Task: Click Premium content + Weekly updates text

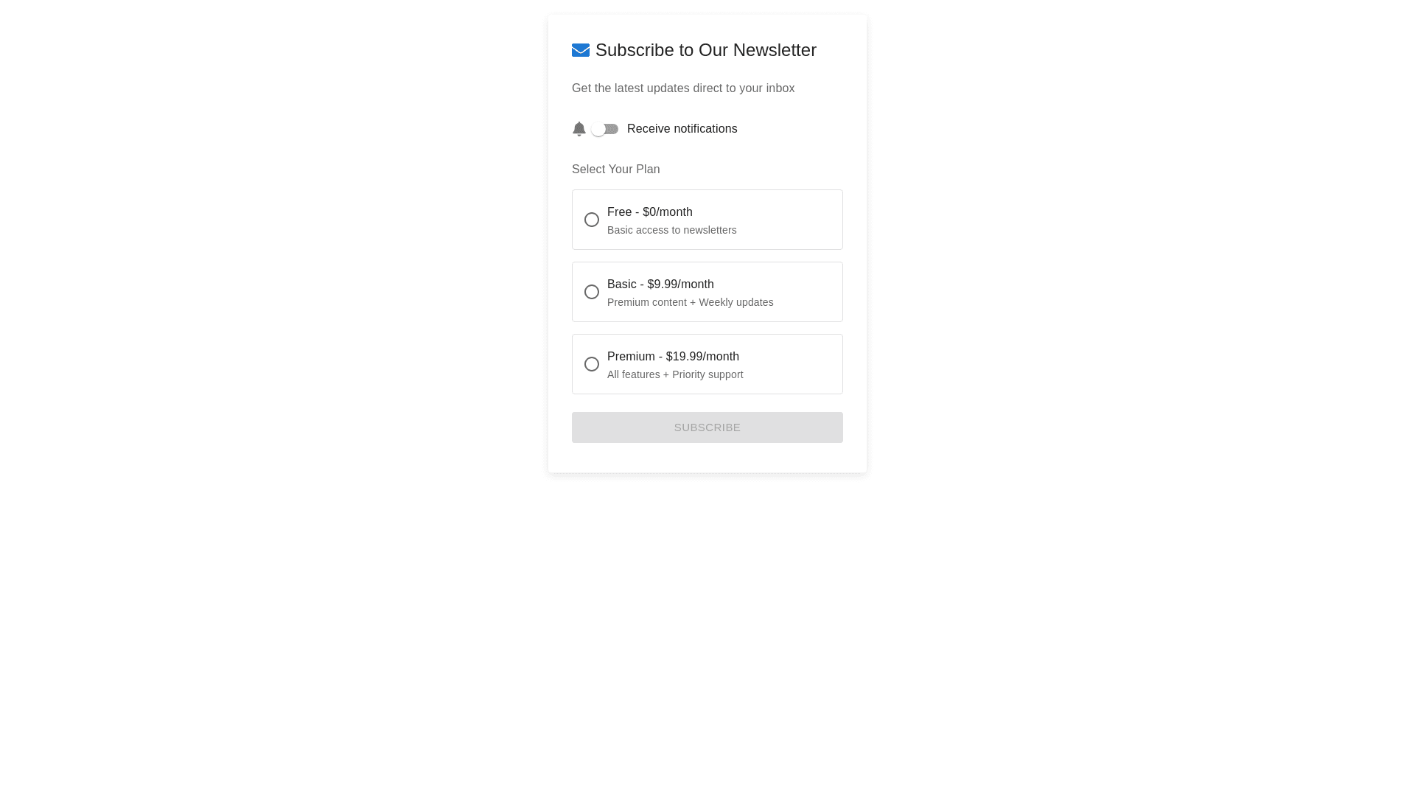Action: pos(690,302)
